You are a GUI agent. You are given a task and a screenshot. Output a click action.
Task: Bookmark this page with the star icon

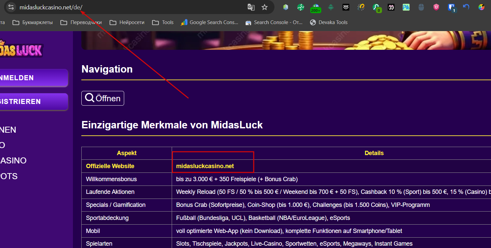(x=264, y=7)
